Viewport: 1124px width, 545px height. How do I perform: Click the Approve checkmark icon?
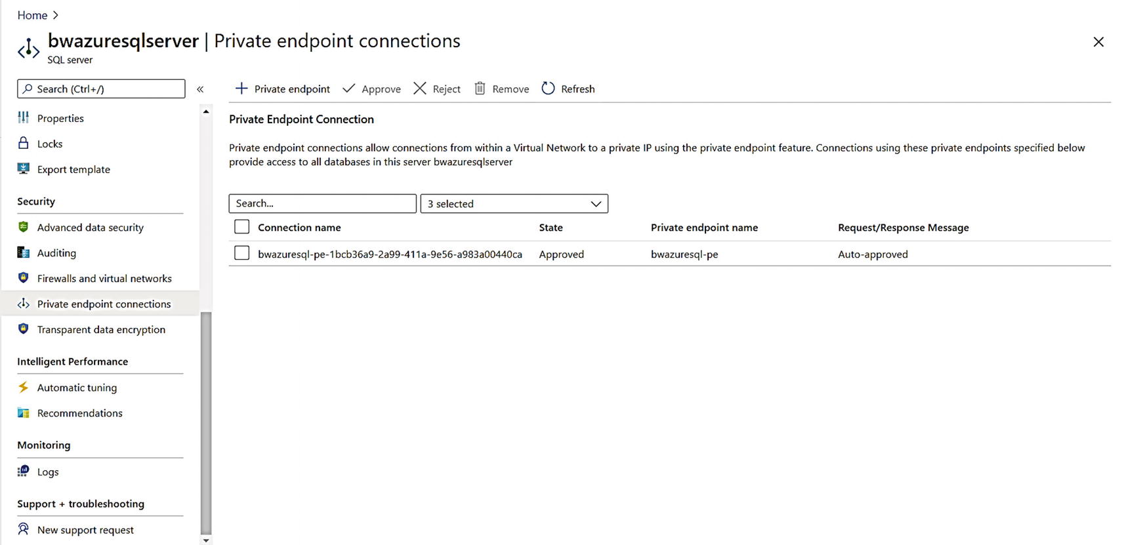[x=349, y=88]
